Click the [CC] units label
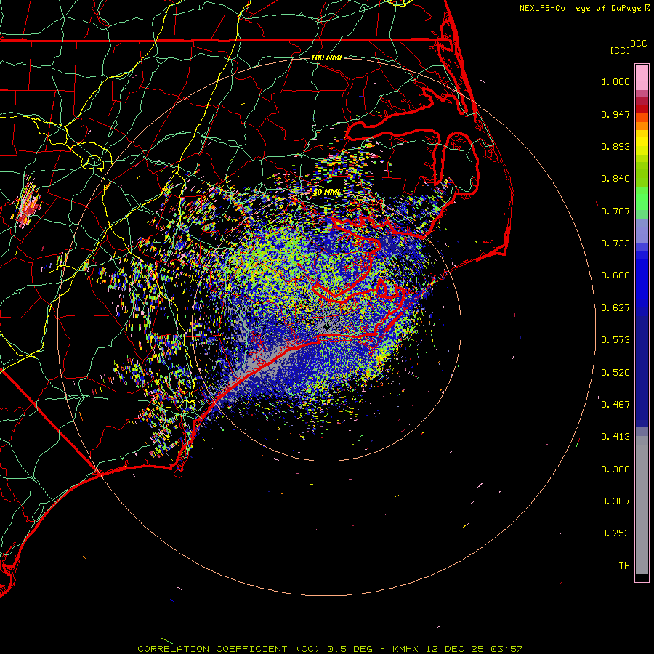The image size is (654, 654). [x=620, y=50]
